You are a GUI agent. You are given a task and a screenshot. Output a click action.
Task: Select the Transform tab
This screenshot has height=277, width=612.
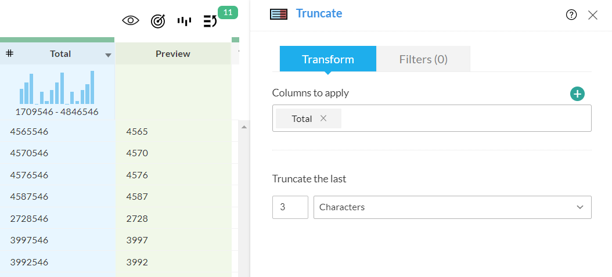[327, 59]
